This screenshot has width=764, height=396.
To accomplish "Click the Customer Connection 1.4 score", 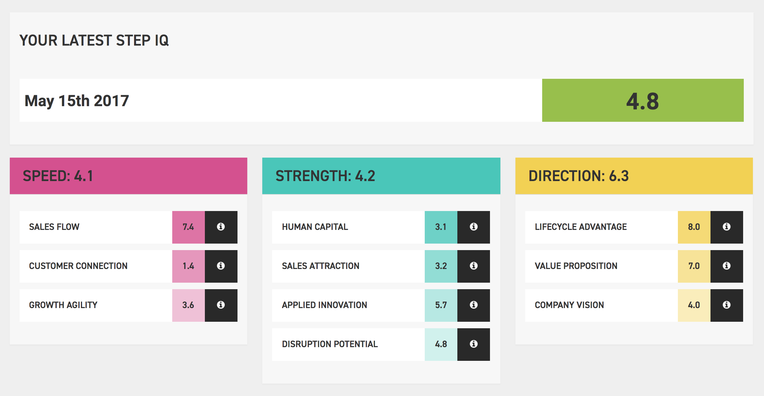I will tap(189, 266).
